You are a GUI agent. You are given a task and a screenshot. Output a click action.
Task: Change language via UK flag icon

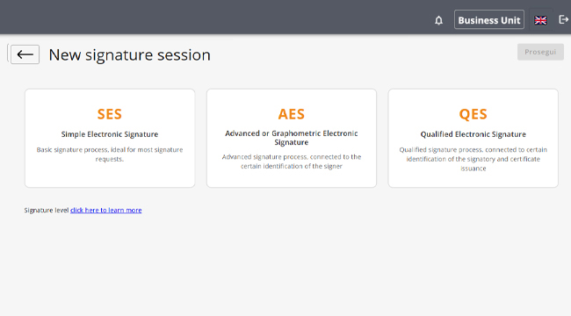pyautogui.click(x=540, y=20)
